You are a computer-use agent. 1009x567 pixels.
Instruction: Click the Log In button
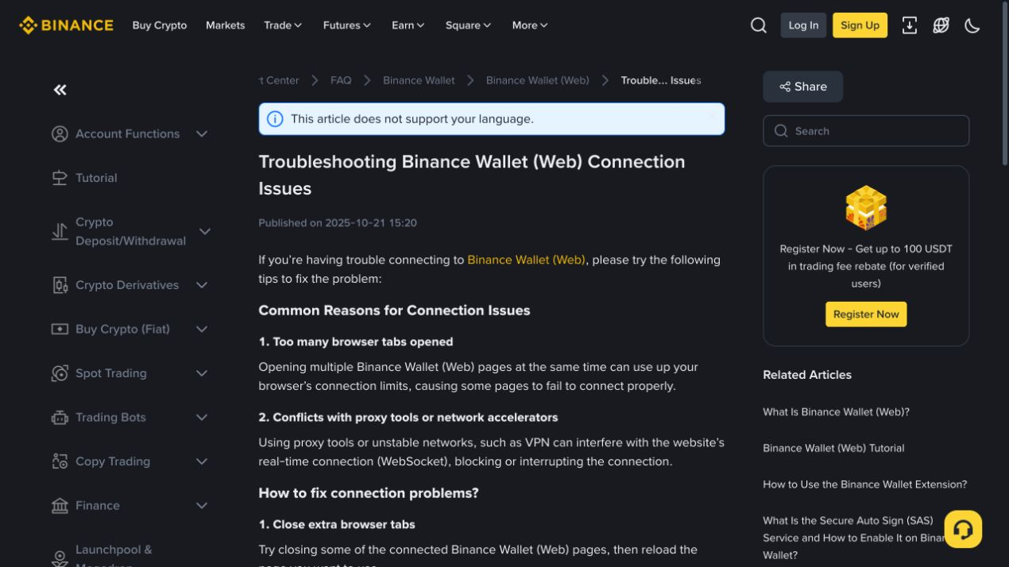(x=803, y=25)
